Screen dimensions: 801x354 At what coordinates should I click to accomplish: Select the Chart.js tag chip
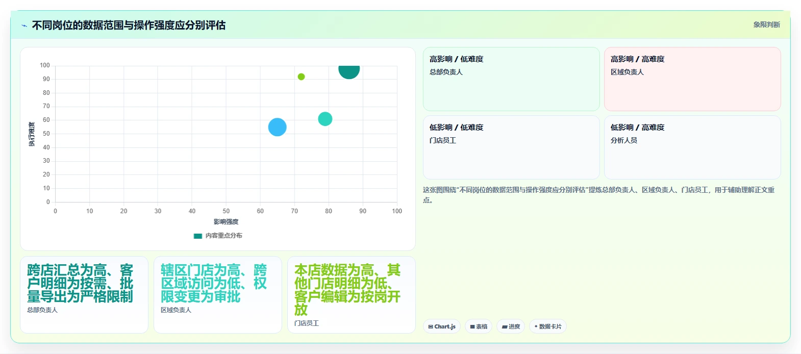tap(442, 326)
